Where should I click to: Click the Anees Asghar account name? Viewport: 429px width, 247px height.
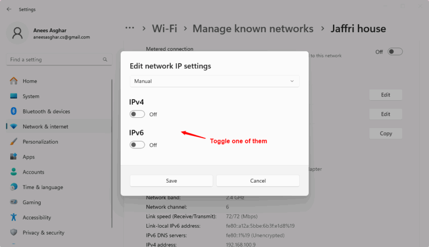click(x=50, y=31)
